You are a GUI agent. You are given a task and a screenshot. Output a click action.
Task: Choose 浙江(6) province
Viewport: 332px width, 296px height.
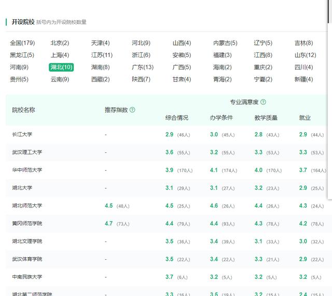pos(141,55)
